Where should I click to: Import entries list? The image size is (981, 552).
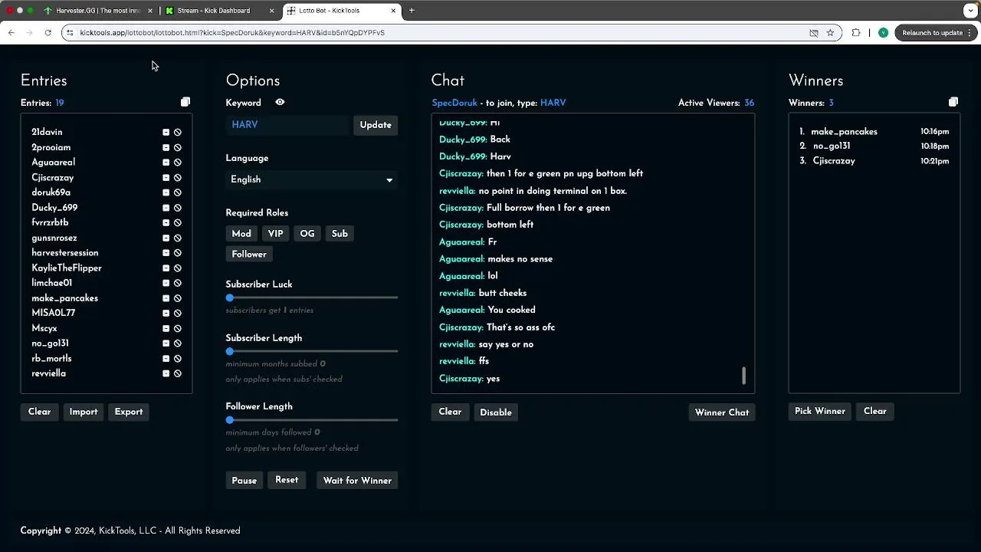coord(84,412)
